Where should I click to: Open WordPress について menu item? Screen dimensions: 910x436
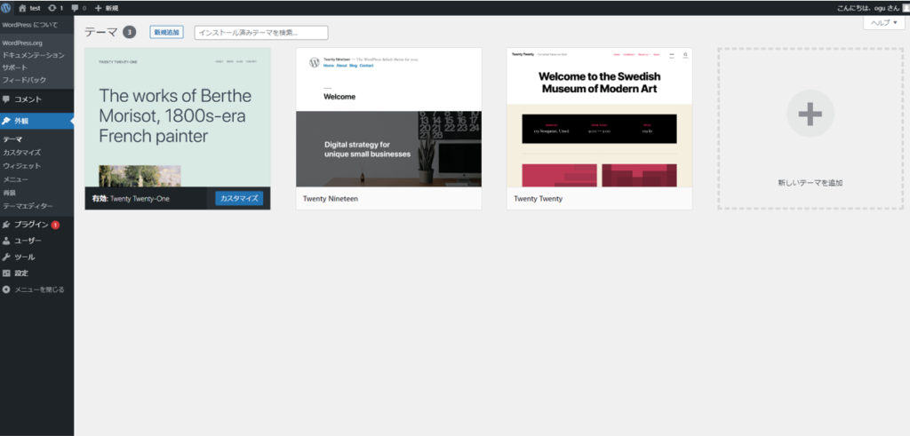[x=29, y=25]
